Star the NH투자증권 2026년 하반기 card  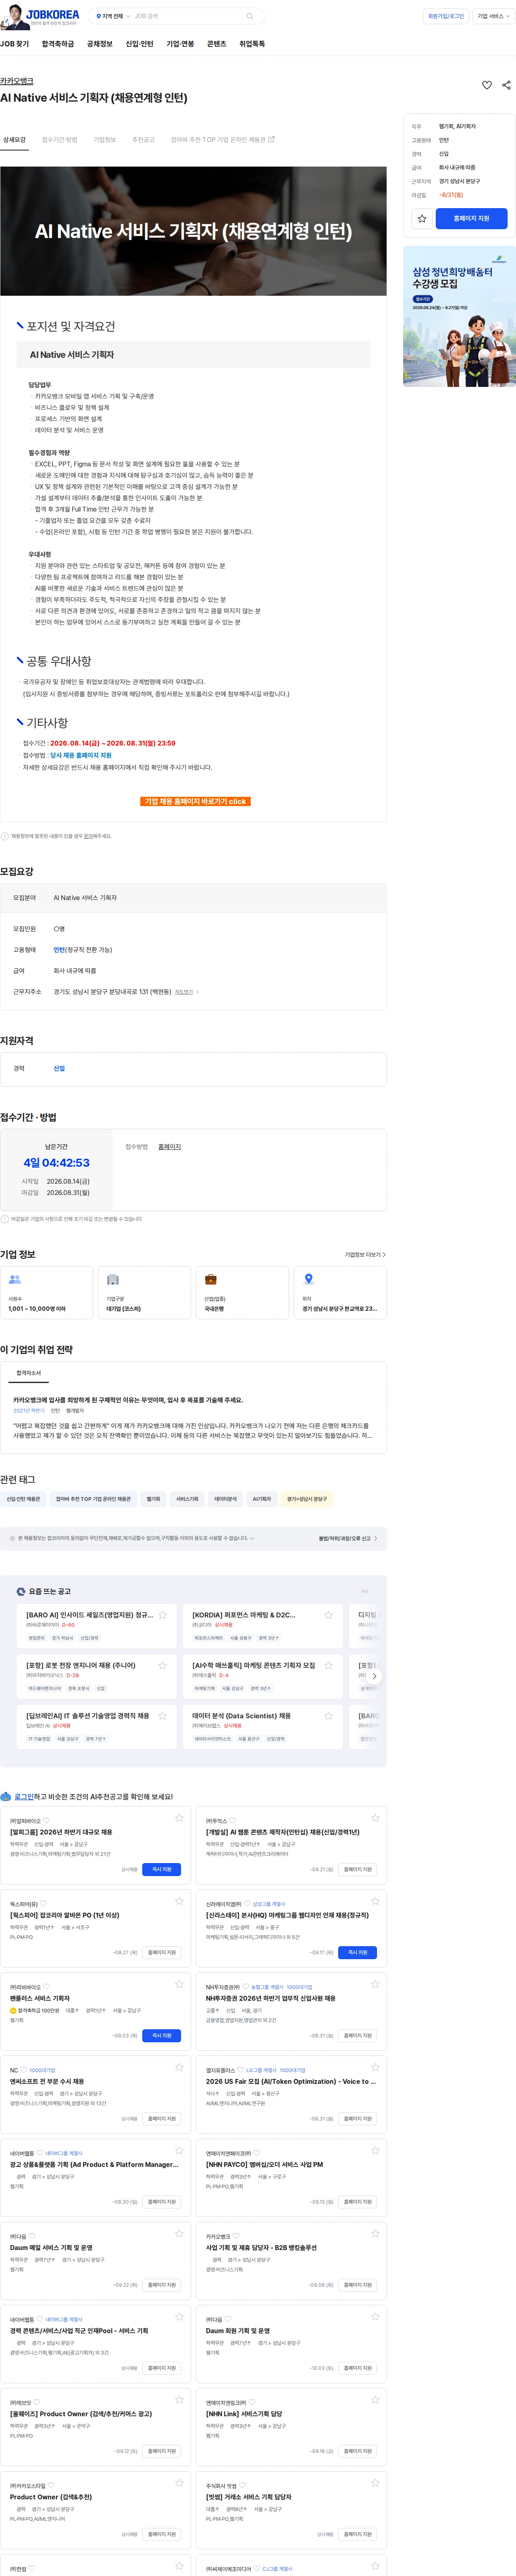[375, 1984]
